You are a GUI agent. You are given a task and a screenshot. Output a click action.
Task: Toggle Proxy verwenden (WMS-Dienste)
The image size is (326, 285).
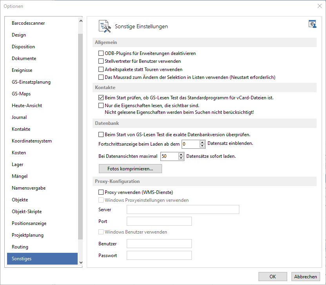[x=101, y=192]
